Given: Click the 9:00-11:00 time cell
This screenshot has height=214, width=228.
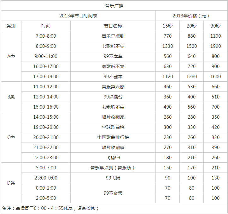Looking at the screenshot, I should (46, 56).
